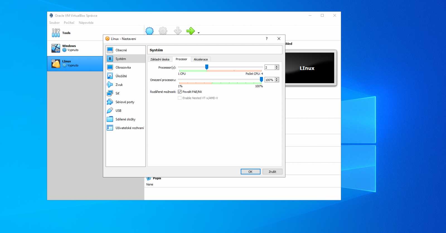Switch to the Základní deska tab

160,59
